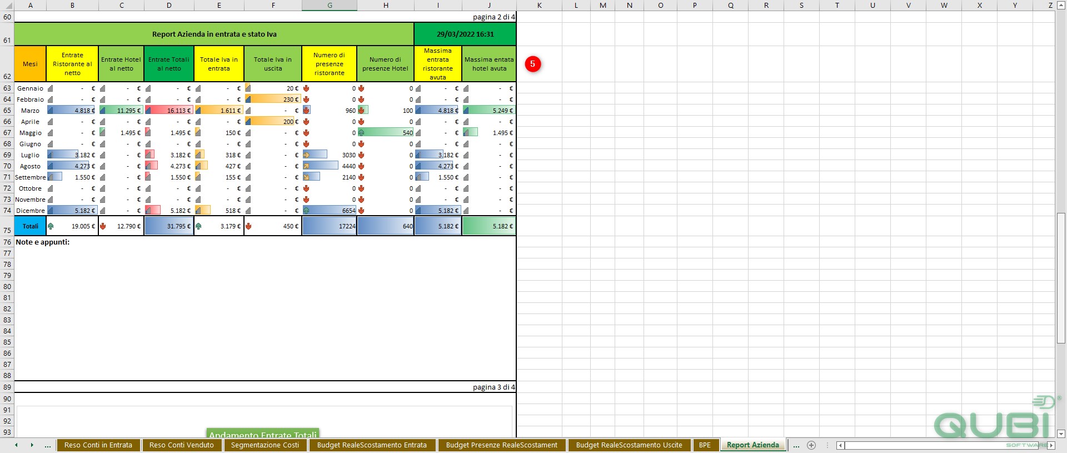Switch to the Segmentazione Costi sheet tab
This screenshot has width=1067, height=453.
click(x=265, y=445)
